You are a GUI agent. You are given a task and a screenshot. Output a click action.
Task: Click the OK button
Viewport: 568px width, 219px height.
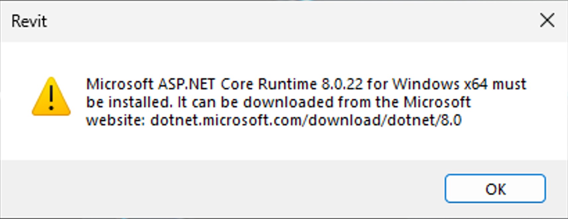(495, 188)
